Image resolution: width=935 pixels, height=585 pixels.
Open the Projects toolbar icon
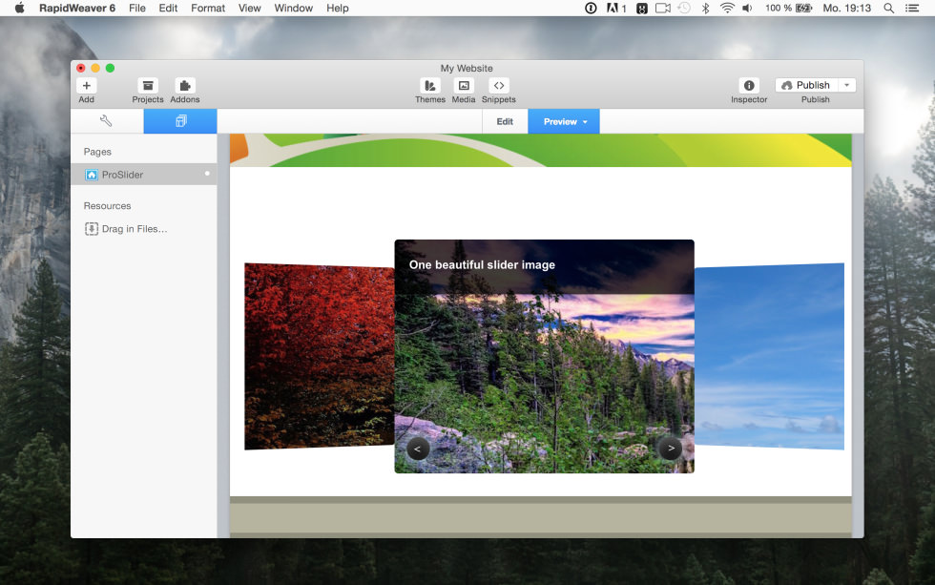pos(147,86)
